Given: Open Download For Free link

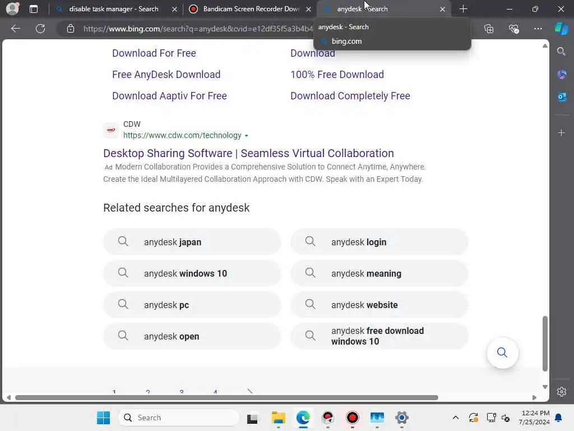Looking at the screenshot, I should pos(154,53).
